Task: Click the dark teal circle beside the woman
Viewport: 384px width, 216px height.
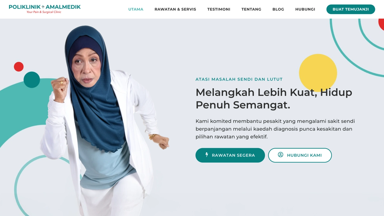Action: coord(32,80)
